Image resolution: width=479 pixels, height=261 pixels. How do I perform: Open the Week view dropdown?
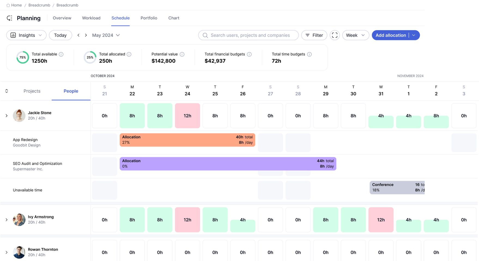(x=355, y=35)
